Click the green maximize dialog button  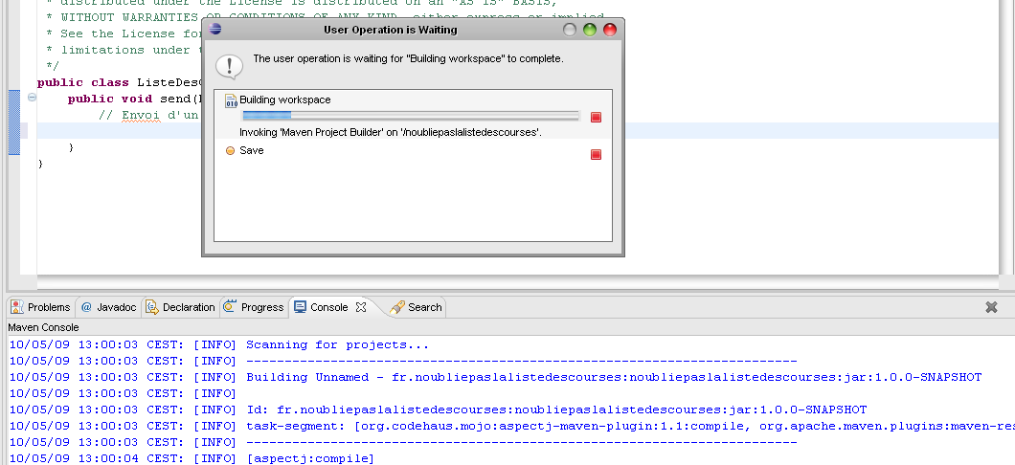pyautogui.click(x=590, y=30)
